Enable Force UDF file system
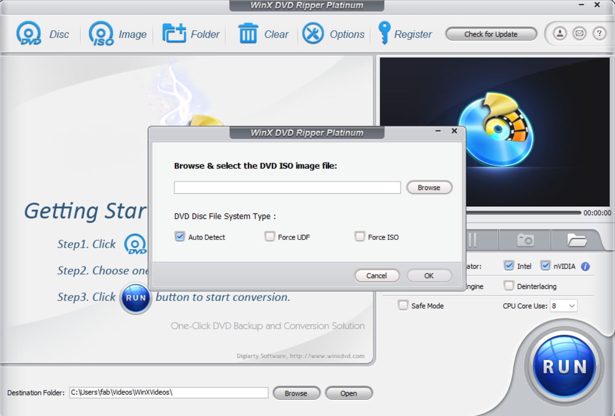This screenshot has width=615, height=416. 269,237
